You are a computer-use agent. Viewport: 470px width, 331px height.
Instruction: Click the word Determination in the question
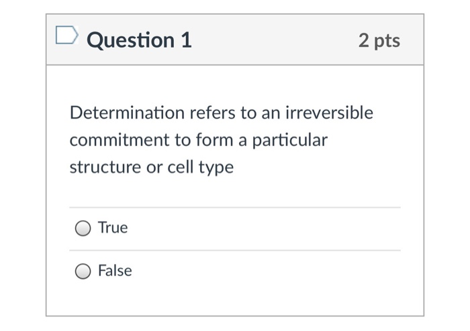128,113
